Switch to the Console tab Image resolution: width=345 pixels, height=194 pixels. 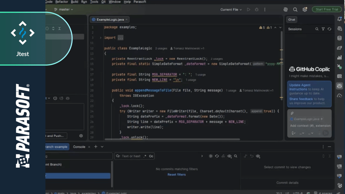(79, 147)
